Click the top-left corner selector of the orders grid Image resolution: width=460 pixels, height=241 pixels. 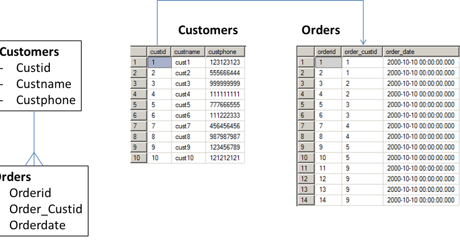[306, 51]
